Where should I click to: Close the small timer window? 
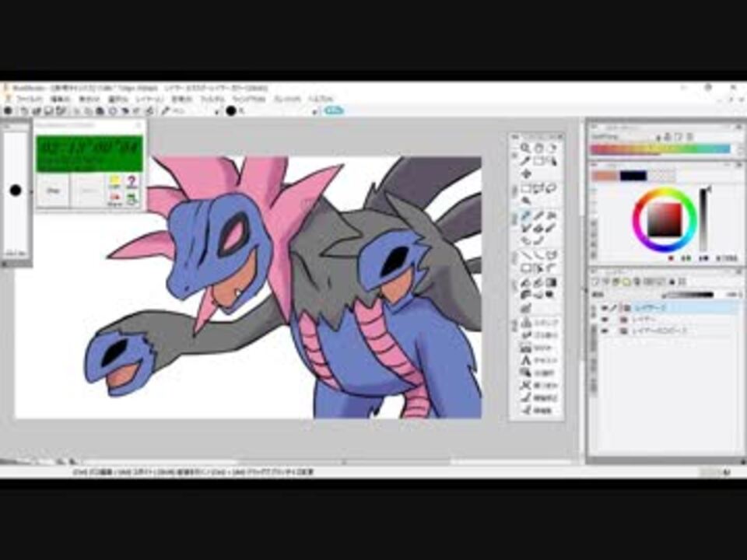[139, 125]
